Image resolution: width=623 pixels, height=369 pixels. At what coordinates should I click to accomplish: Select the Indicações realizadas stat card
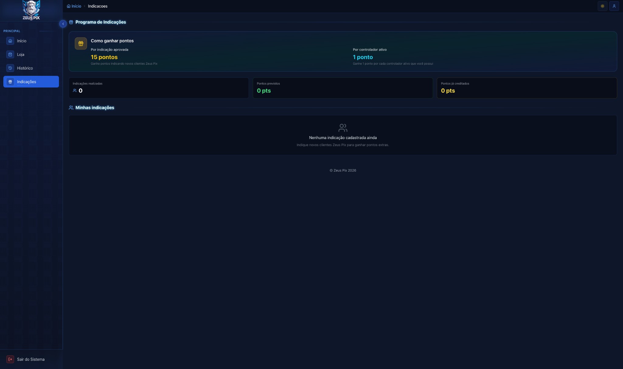coord(158,88)
